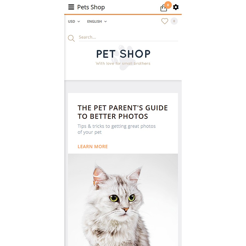The image size is (246, 246).
Task: Expand the USD currency dropdown
Action: click(x=74, y=22)
